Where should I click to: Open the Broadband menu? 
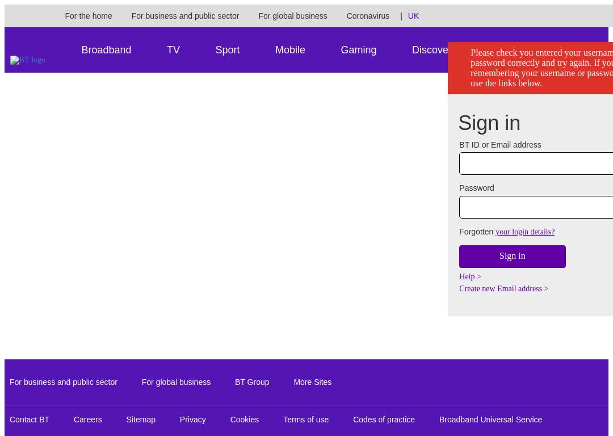click(106, 50)
